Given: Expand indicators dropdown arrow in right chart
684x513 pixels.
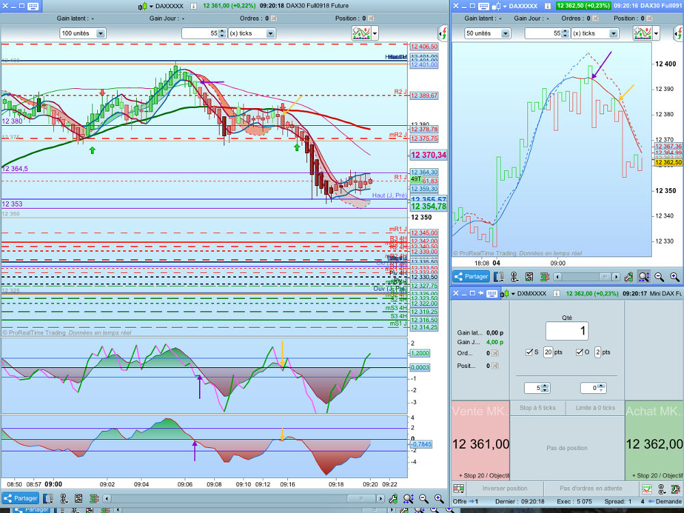Looking at the screenshot, I should click(x=656, y=33).
